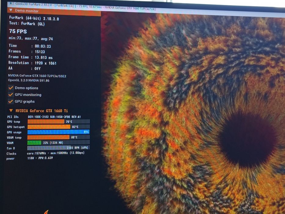Click the VRAM 22% (1324 MB) bar

pos(59,142)
